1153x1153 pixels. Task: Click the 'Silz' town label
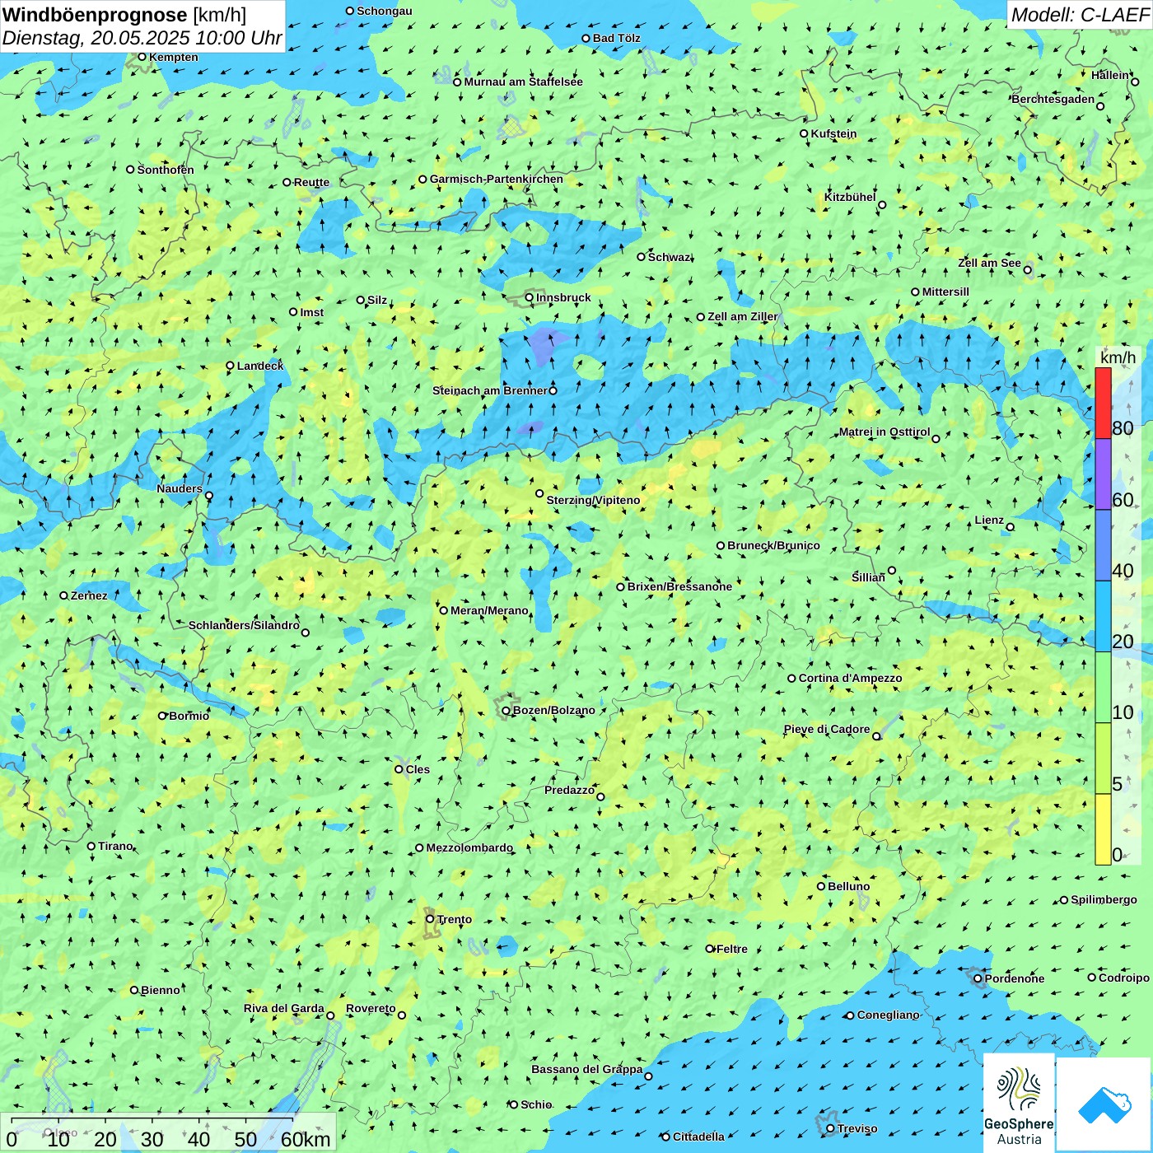(377, 300)
